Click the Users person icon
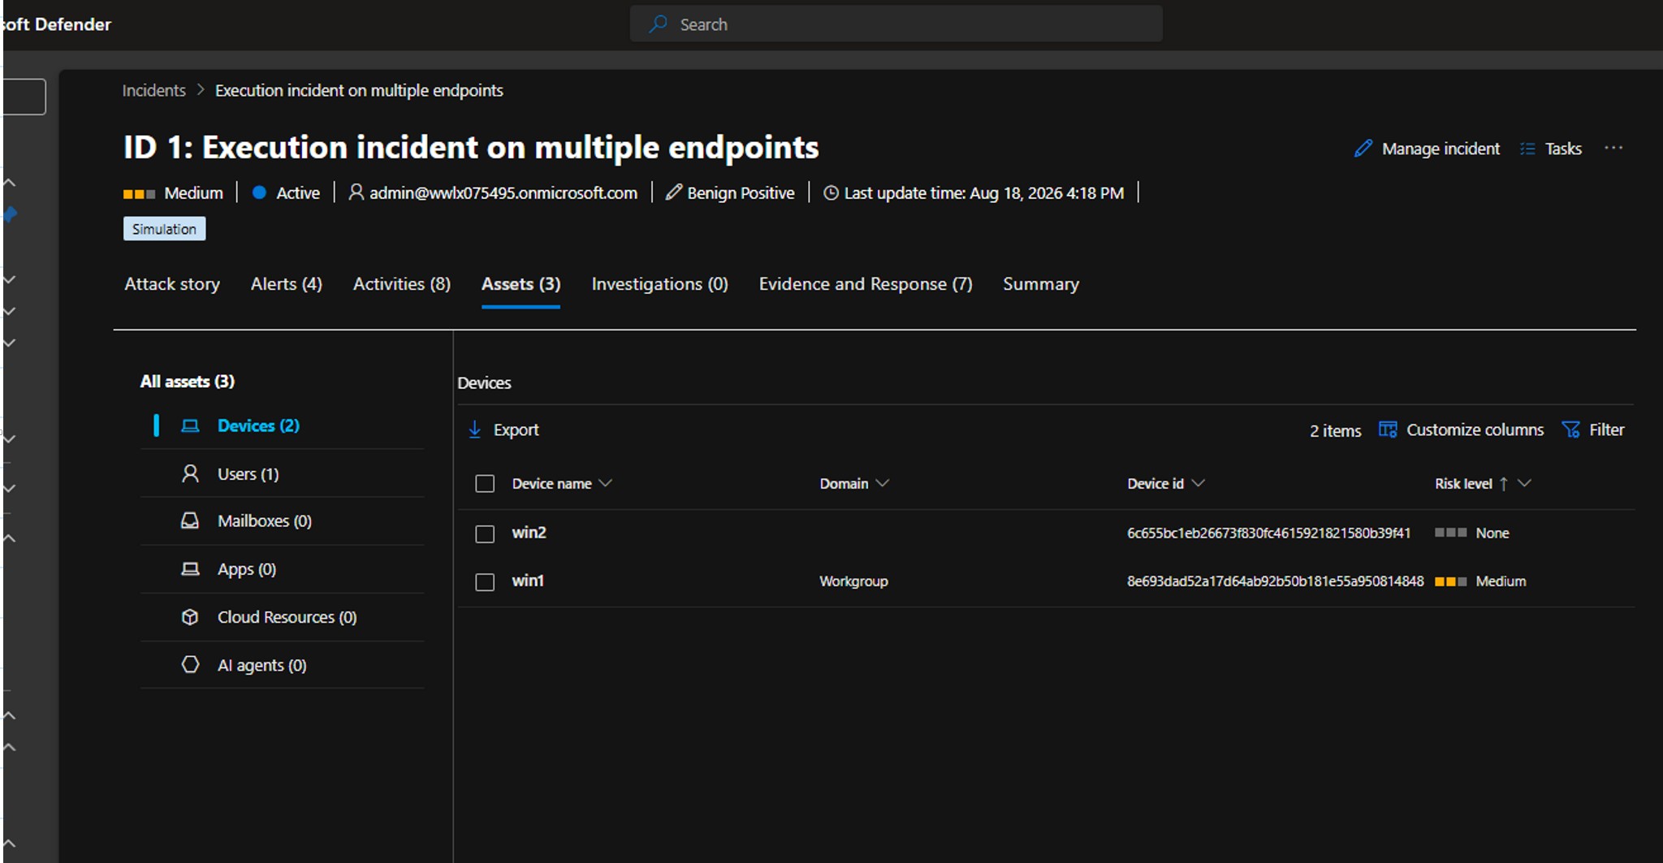The width and height of the screenshot is (1663, 863). coord(190,473)
